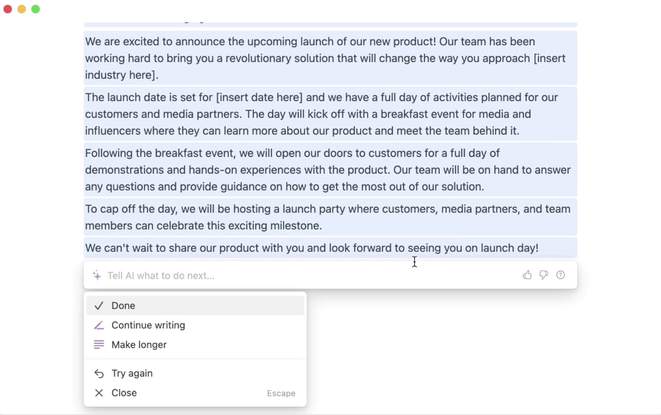661x415 pixels.
Task: Click the thumbs down feedback icon
Action: pyautogui.click(x=544, y=275)
